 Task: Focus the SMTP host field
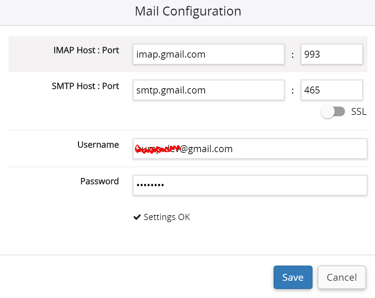point(208,90)
